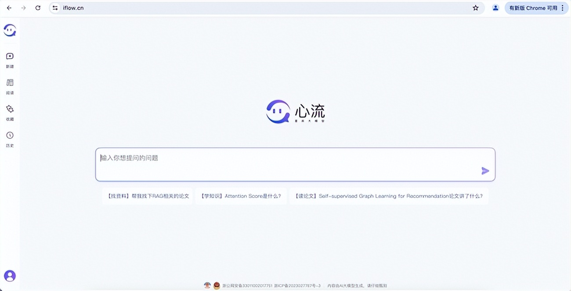Click the 有新版 Chrome 可用 update button
571x291 pixels.
pyautogui.click(x=533, y=8)
